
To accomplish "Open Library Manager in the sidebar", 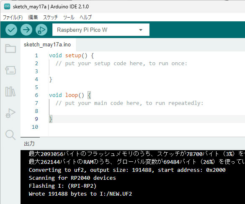I will [x=10, y=92].
